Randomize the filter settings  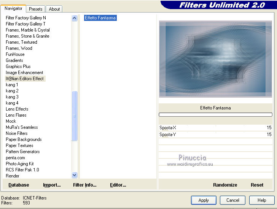point(225,185)
